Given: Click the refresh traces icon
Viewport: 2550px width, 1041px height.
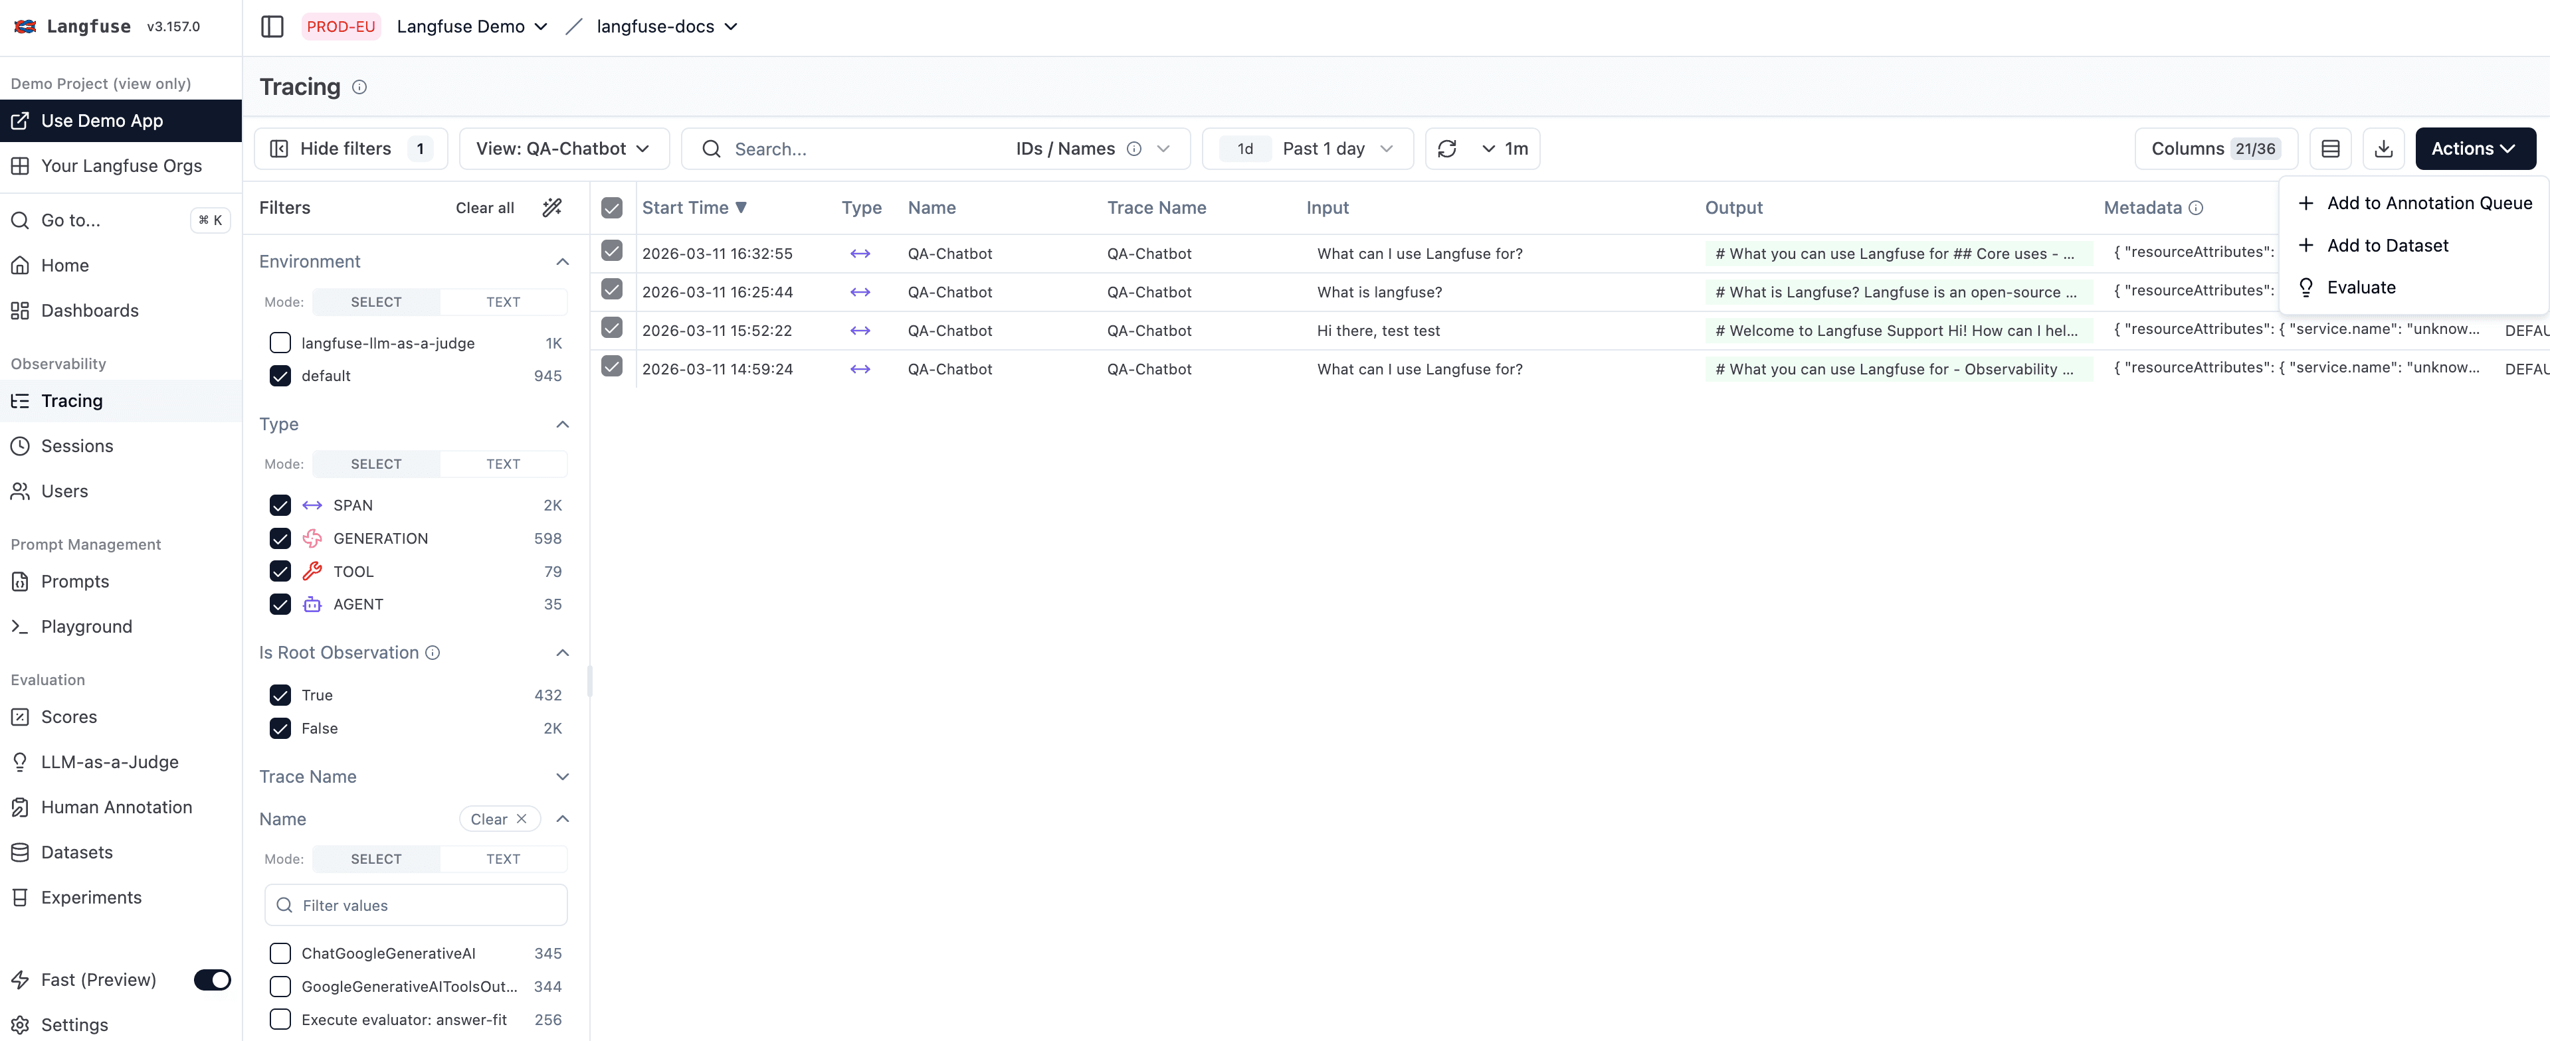Looking at the screenshot, I should (x=1446, y=149).
